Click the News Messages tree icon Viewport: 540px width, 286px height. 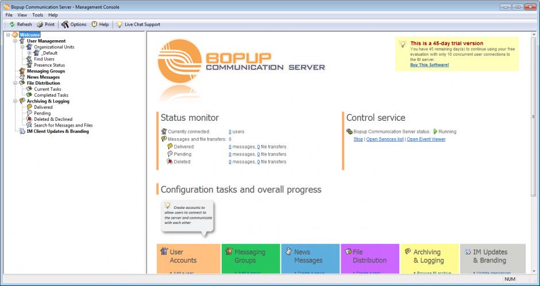click(x=22, y=77)
